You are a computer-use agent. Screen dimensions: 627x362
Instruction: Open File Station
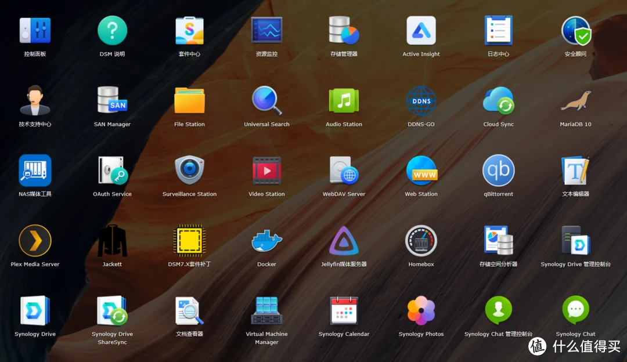coord(189,101)
